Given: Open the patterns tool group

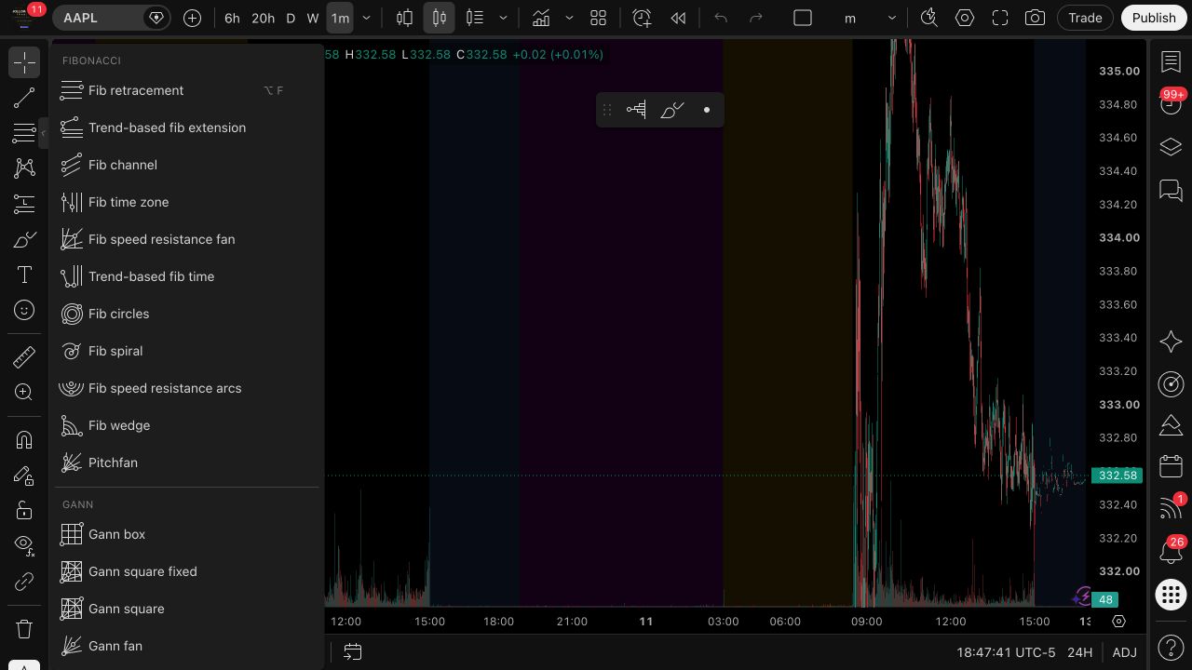Looking at the screenshot, I should click(24, 168).
